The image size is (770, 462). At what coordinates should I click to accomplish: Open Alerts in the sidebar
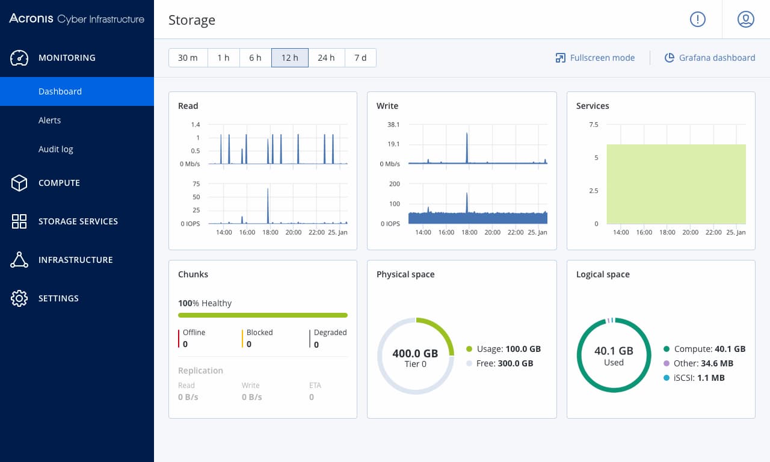49,120
